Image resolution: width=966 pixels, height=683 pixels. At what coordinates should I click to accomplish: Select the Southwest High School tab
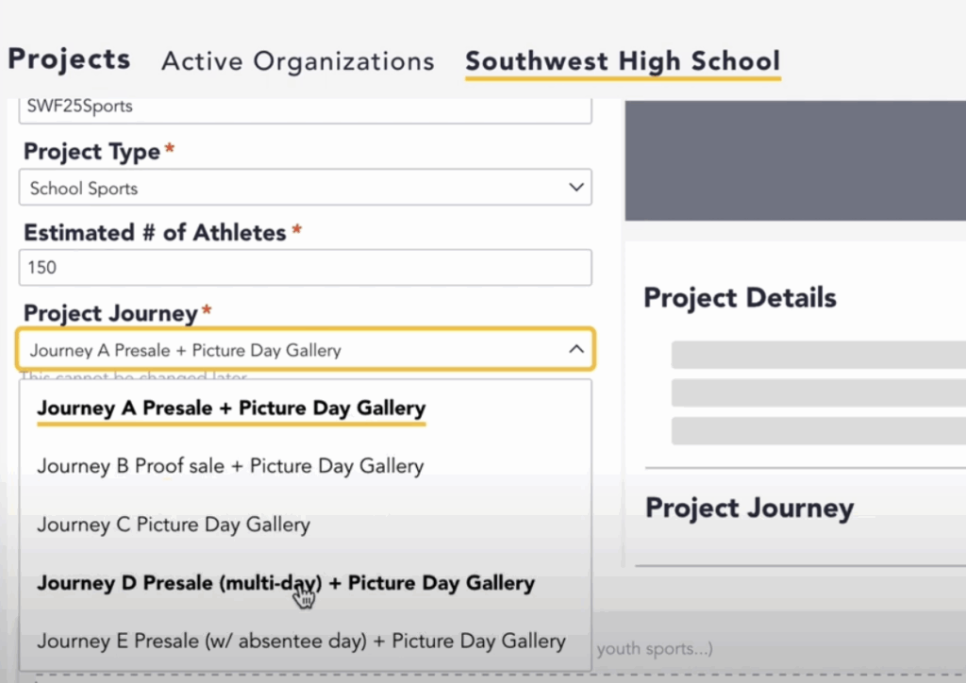tap(622, 60)
